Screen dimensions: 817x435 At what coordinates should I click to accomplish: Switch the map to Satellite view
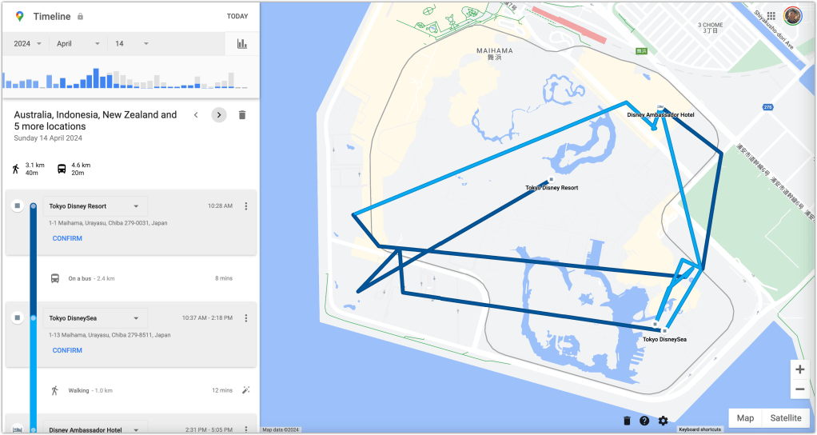785,418
